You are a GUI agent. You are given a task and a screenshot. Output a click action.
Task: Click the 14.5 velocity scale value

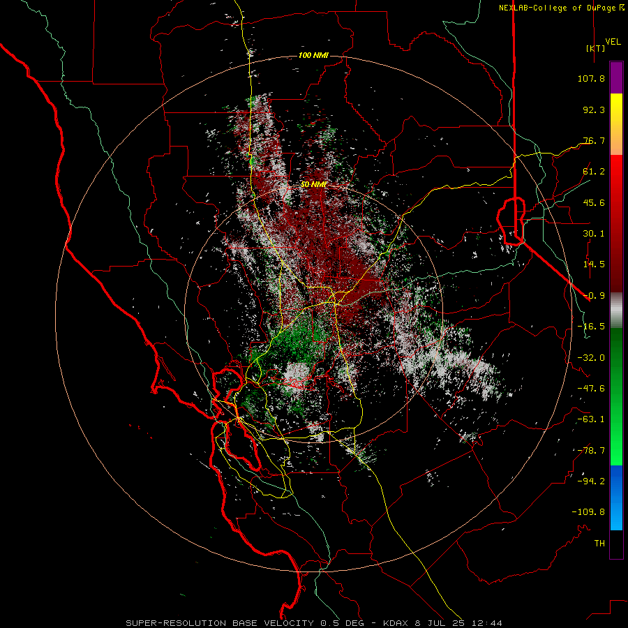(594, 264)
